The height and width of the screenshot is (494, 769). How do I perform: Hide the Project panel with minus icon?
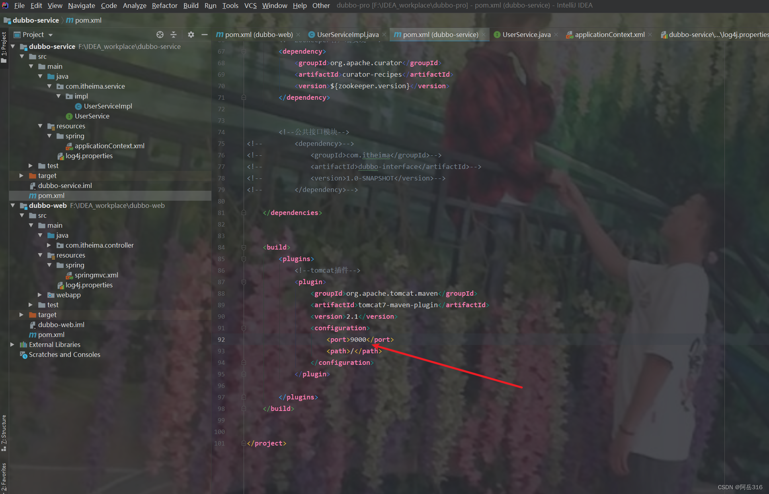click(205, 35)
